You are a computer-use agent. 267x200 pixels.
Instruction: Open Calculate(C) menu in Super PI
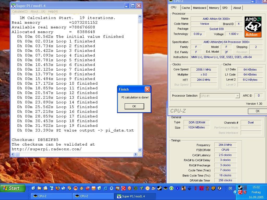coord(20,11)
